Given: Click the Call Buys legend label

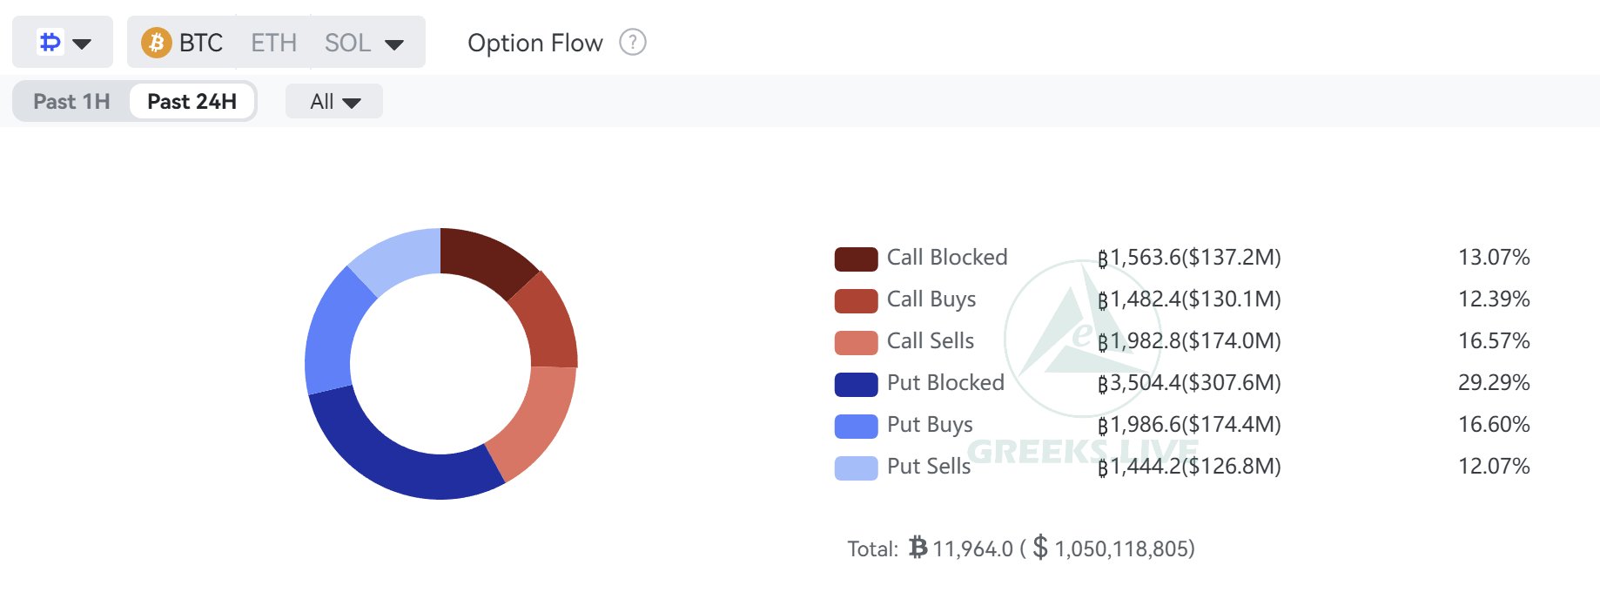Looking at the screenshot, I should [x=931, y=299].
